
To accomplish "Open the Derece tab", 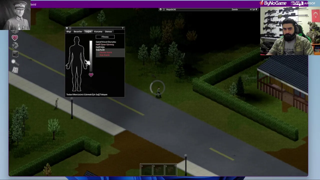I will tap(108, 31).
